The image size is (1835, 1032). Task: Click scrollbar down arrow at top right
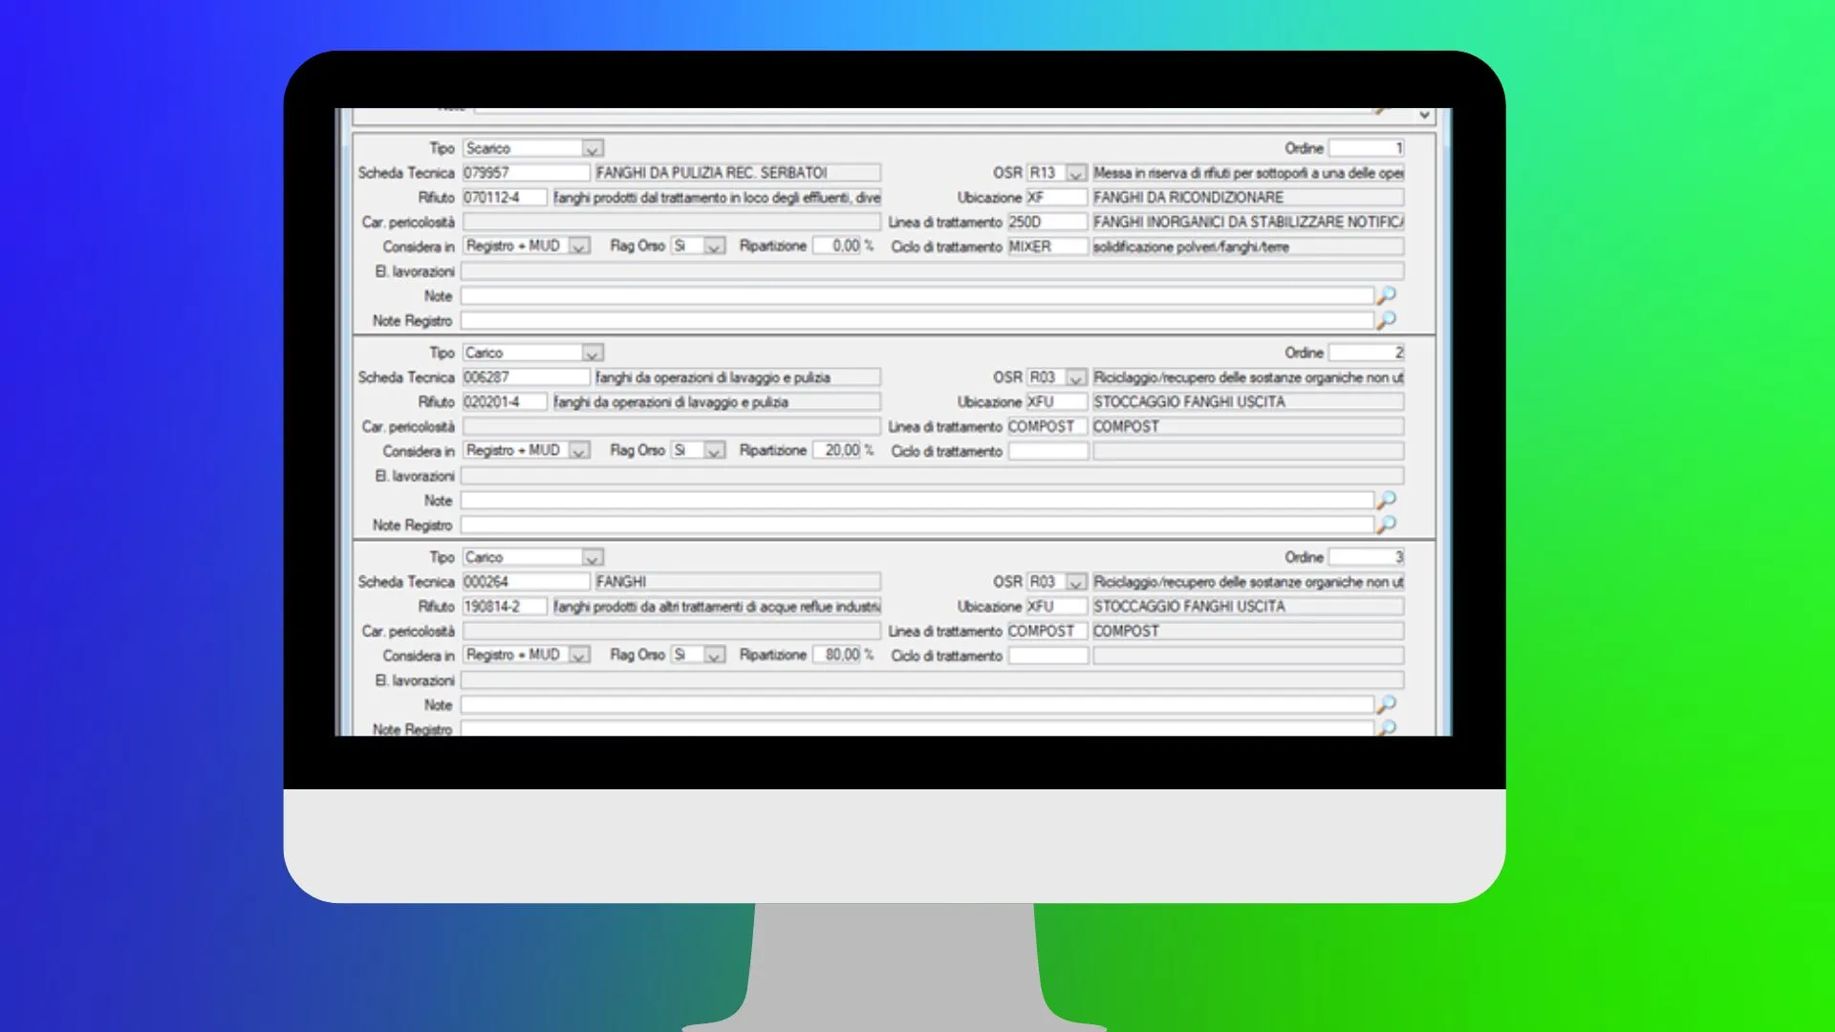pyautogui.click(x=1425, y=115)
